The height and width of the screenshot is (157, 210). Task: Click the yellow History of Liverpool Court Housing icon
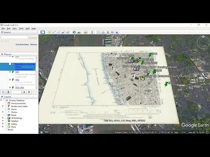point(143,78)
